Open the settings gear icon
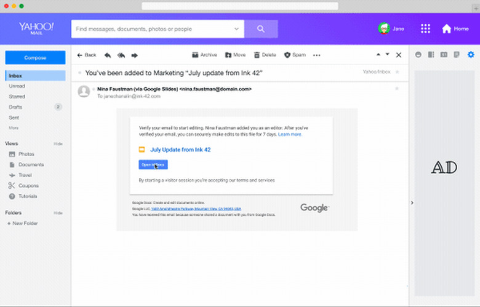Screen dimensions: 480x307 click(x=471, y=55)
